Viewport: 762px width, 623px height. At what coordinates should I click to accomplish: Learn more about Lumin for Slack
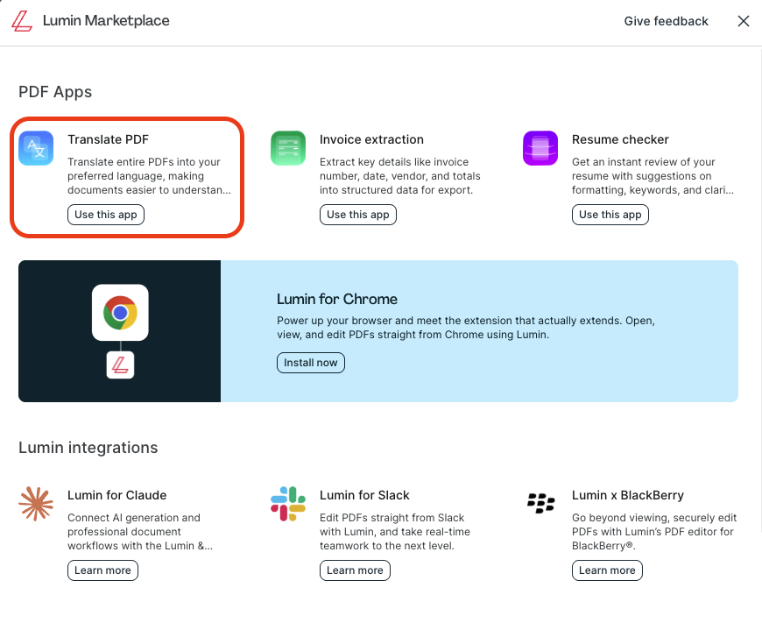pos(355,570)
